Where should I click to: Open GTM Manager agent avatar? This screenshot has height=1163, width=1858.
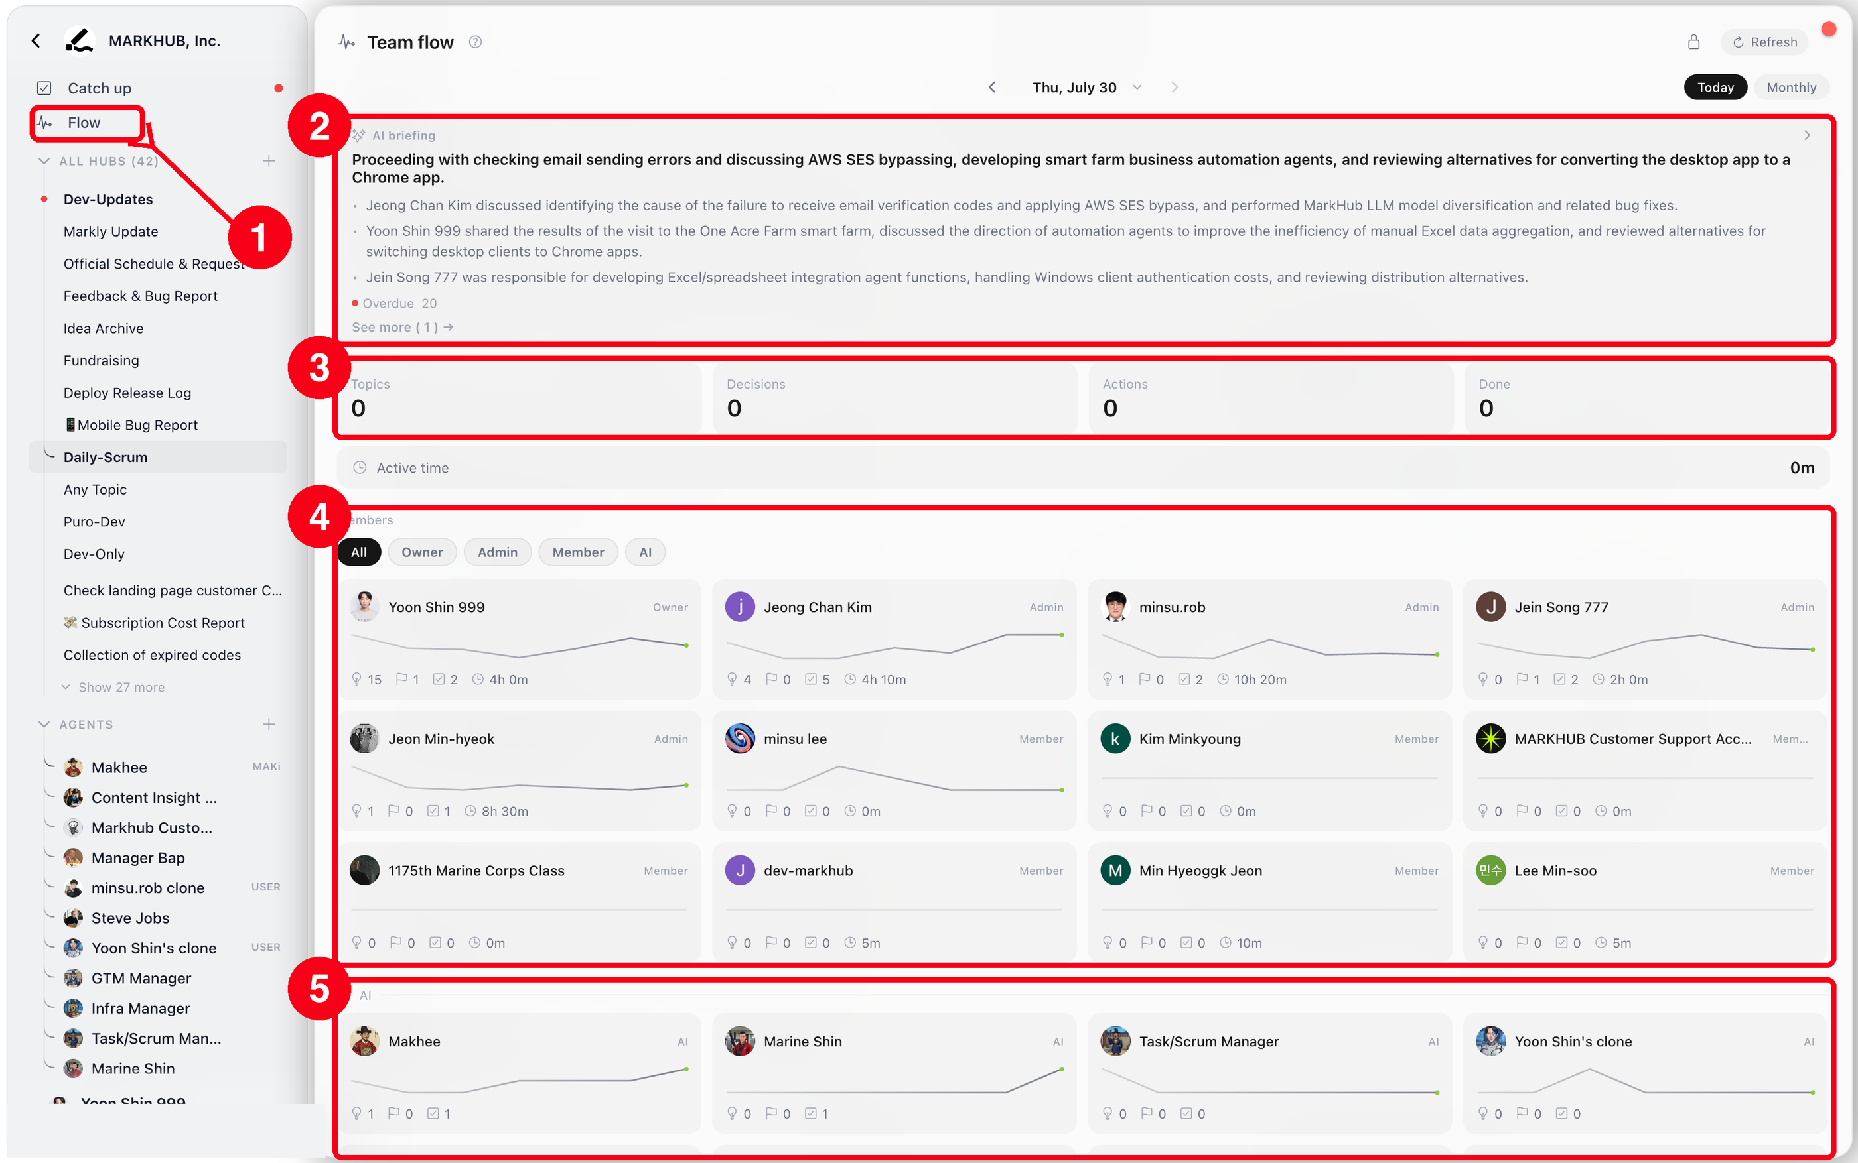click(73, 977)
